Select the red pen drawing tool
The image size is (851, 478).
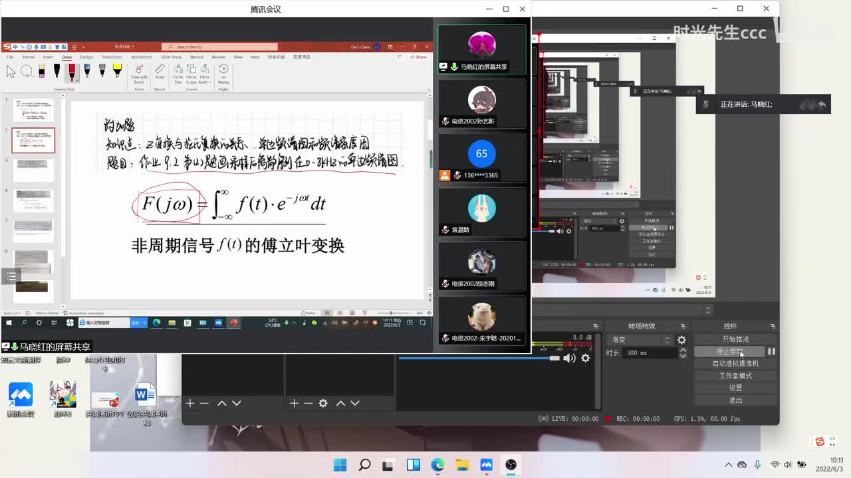(72, 72)
